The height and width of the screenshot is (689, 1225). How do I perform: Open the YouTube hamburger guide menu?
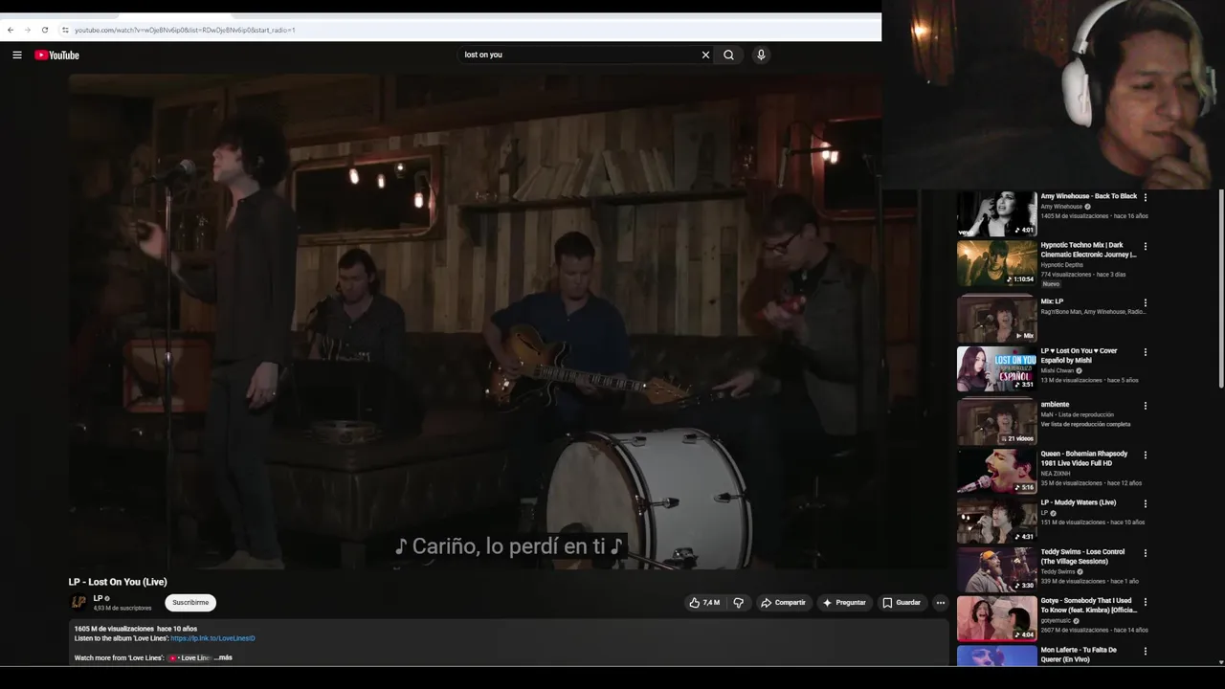click(x=17, y=55)
